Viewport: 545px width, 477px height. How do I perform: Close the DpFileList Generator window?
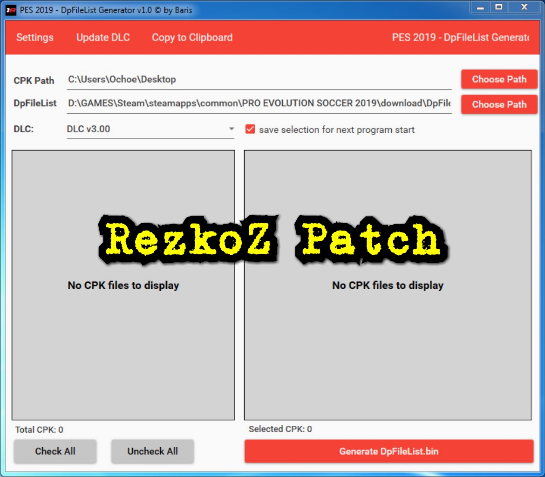pos(524,7)
